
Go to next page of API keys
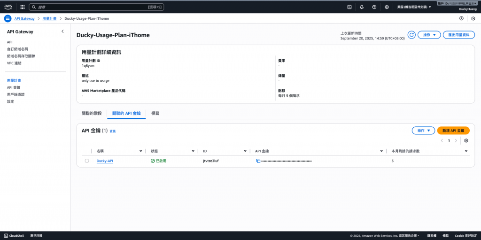456,140
